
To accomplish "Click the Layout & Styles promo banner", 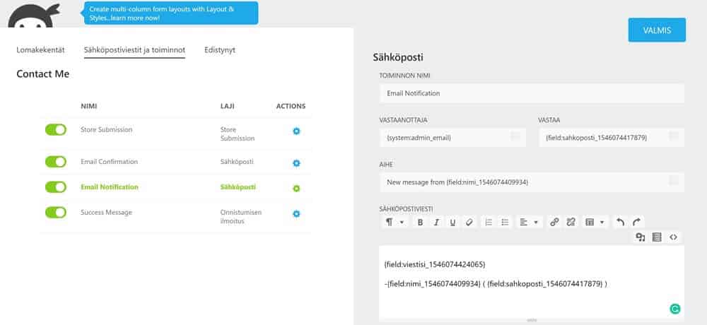I will click(x=171, y=13).
